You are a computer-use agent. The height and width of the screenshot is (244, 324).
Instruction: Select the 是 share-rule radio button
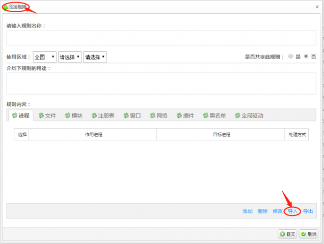click(290, 57)
